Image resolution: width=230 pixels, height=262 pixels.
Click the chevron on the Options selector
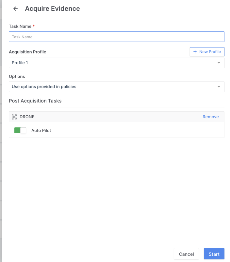[x=219, y=86]
